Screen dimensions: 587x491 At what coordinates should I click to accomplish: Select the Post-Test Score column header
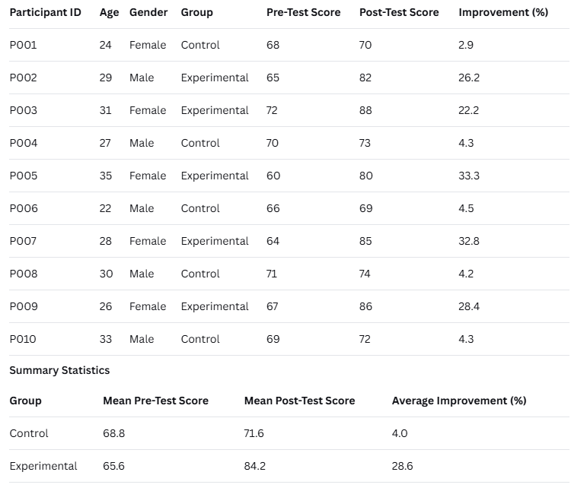coord(399,12)
